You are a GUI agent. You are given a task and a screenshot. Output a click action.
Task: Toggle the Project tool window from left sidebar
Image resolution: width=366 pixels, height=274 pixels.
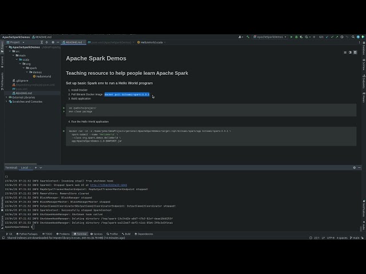(x=2, y=47)
